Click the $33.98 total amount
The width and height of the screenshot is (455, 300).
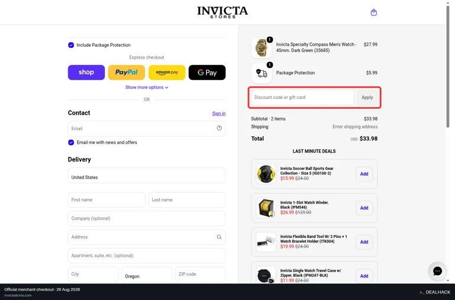point(369,138)
